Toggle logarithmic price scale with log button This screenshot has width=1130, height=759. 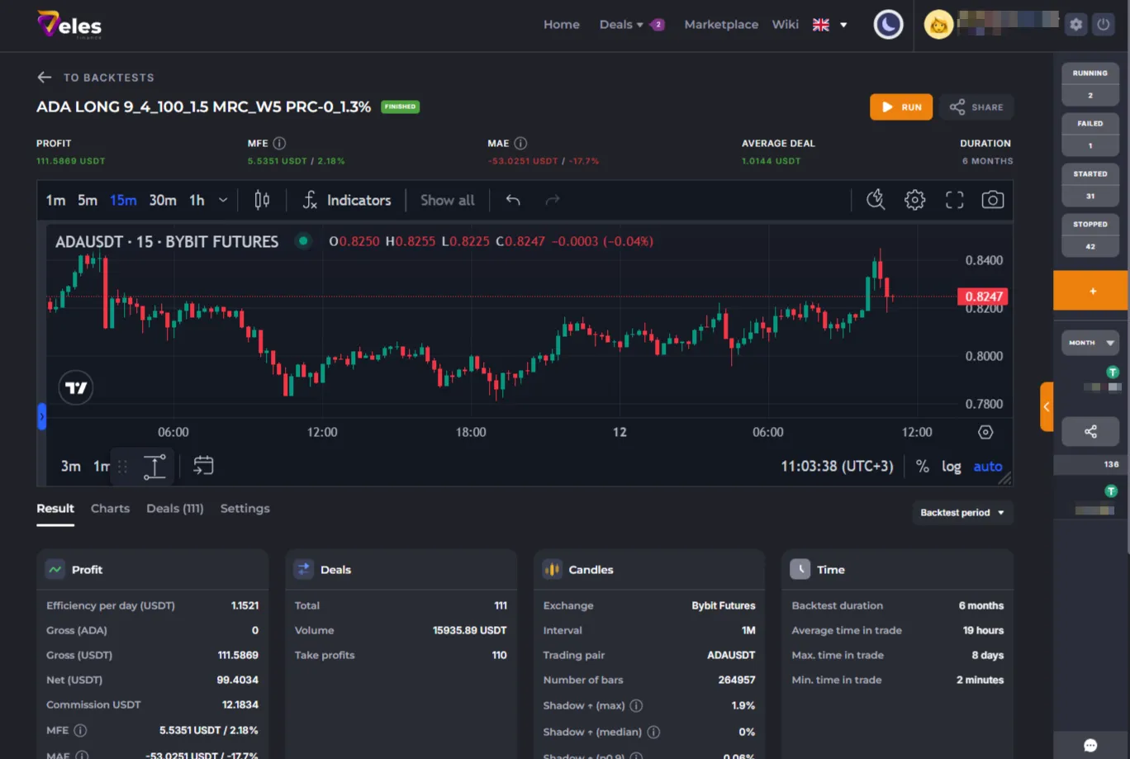951,466
